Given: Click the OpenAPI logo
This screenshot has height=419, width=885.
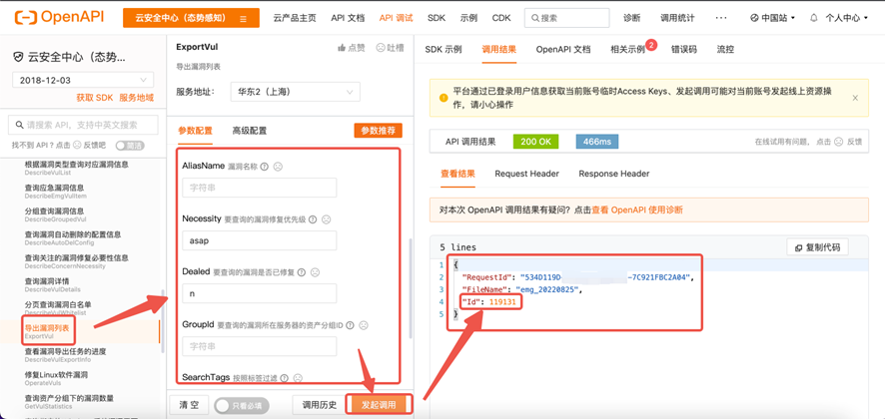Looking at the screenshot, I should [x=59, y=18].
